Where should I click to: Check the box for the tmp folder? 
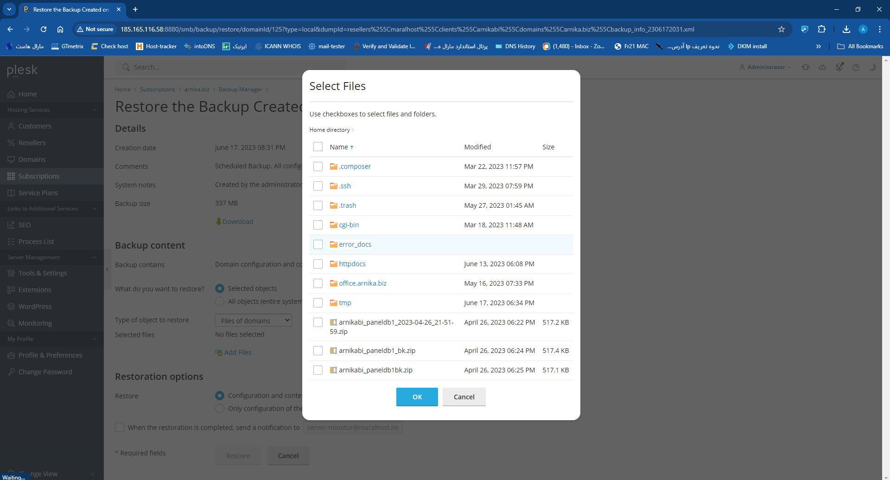tap(318, 303)
